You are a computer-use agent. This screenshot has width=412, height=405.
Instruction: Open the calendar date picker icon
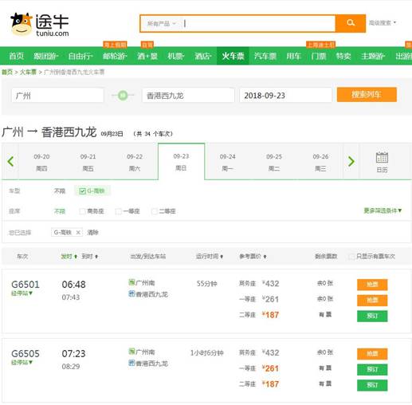[382, 158]
